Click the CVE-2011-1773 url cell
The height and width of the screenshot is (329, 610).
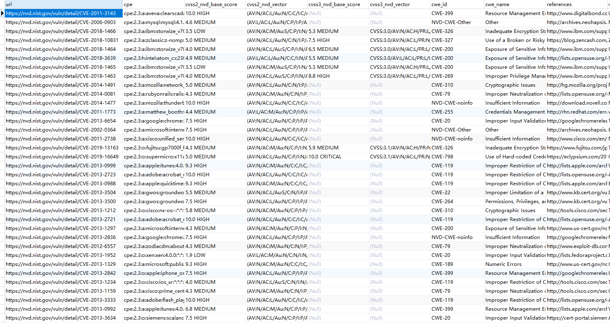(x=64, y=112)
